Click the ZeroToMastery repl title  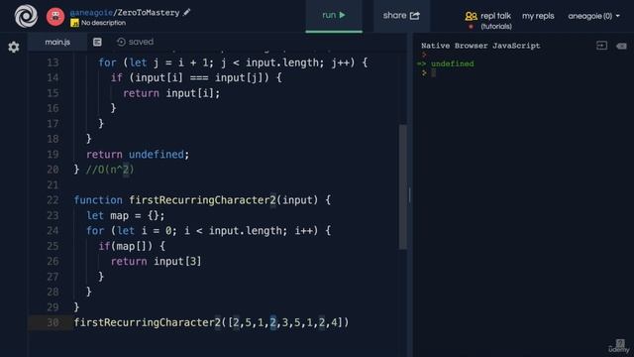(149, 13)
